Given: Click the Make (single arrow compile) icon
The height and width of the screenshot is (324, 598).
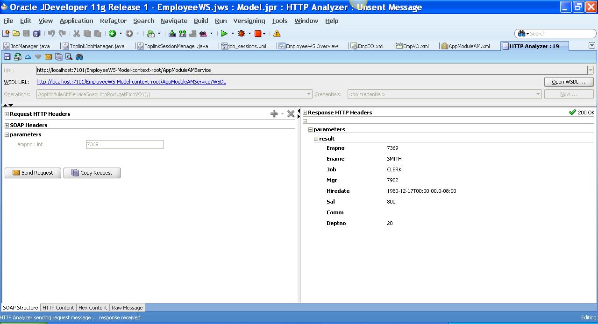Looking at the screenshot, I should [172, 34].
